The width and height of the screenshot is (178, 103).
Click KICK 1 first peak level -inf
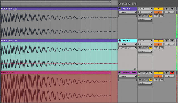156,16
